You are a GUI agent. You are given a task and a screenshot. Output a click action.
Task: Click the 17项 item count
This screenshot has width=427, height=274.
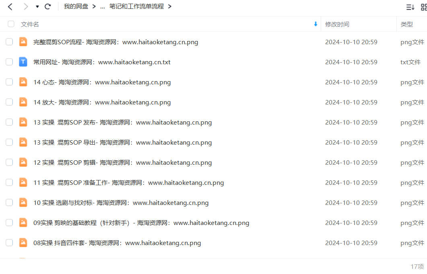(x=417, y=267)
